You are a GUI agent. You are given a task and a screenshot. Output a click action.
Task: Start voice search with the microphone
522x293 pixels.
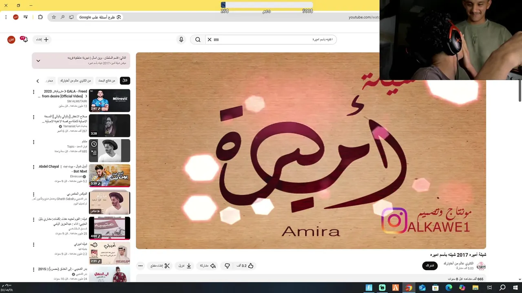point(181,39)
